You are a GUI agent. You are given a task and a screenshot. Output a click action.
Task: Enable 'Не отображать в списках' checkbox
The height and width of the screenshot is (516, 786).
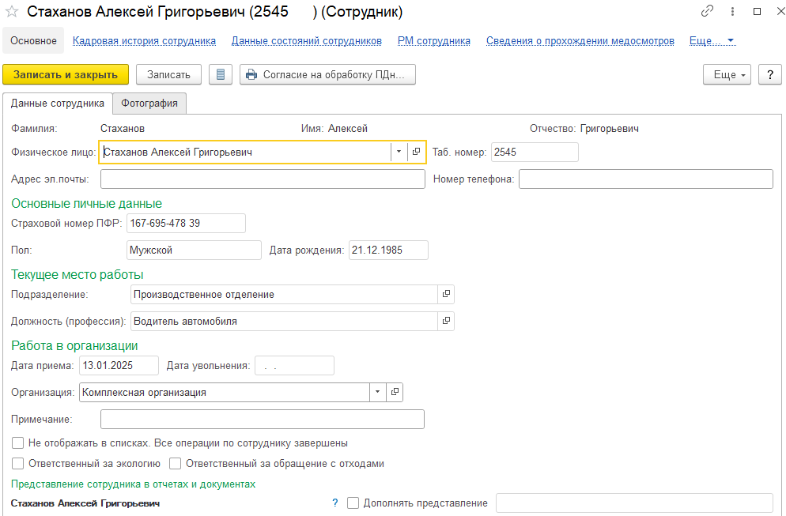click(18, 443)
